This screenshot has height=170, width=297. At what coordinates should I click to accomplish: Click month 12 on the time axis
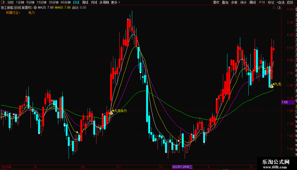click(161, 167)
